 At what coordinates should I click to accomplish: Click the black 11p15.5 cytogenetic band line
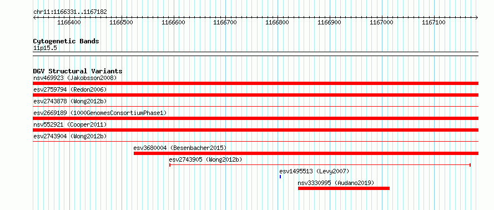coord(255,54)
